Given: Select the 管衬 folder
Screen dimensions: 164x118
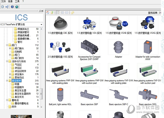Looking at the screenshot, I should pyautogui.click(x=20, y=42).
